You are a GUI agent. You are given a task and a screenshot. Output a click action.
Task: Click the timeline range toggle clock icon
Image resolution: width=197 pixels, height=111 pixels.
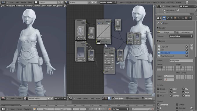(x=34, y=109)
